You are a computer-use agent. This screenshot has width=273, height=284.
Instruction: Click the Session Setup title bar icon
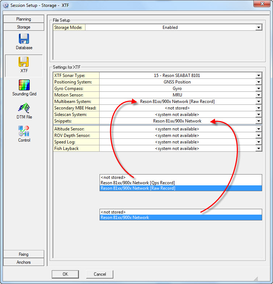click(5, 5)
